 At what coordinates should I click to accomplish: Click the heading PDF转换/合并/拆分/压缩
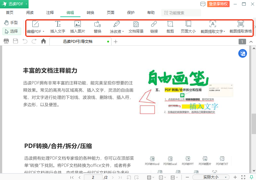(58, 146)
